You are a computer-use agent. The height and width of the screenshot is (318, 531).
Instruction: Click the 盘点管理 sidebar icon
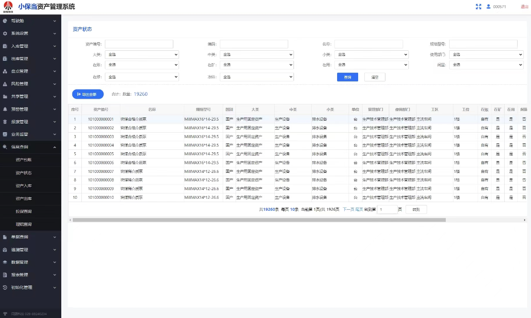[x=5, y=71]
